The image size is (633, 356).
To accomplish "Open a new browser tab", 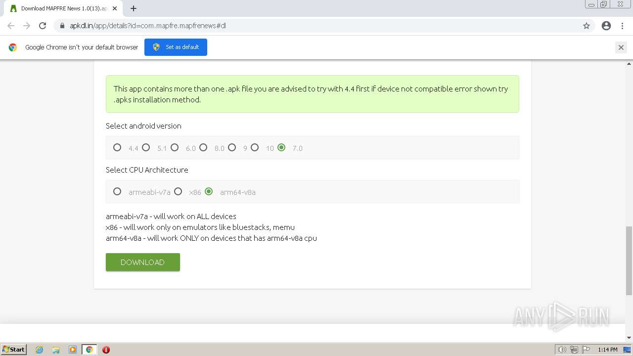I will click(134, 8).
